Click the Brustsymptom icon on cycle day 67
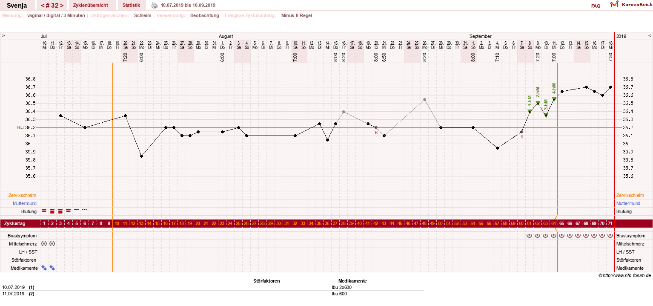 578,235
